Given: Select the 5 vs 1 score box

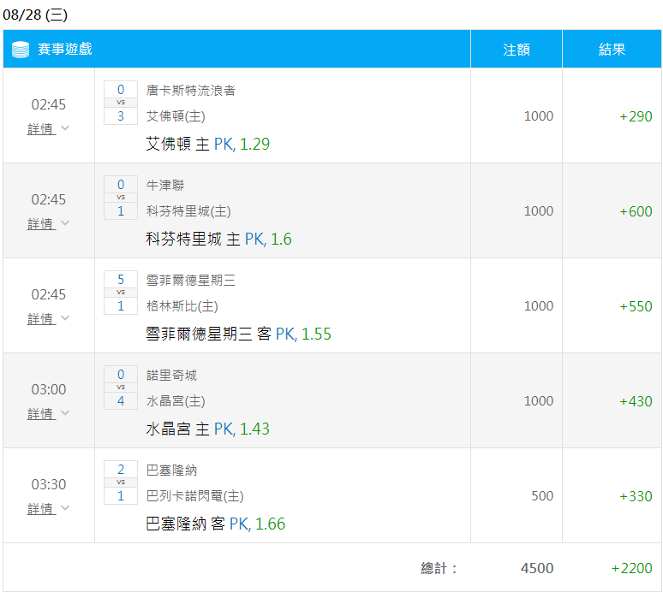Looking at the screenshot, I should coord(121,293).
